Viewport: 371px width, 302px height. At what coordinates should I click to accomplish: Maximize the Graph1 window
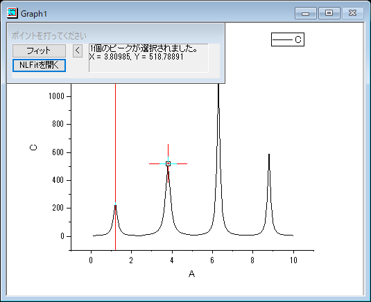[x=329, y=13]
